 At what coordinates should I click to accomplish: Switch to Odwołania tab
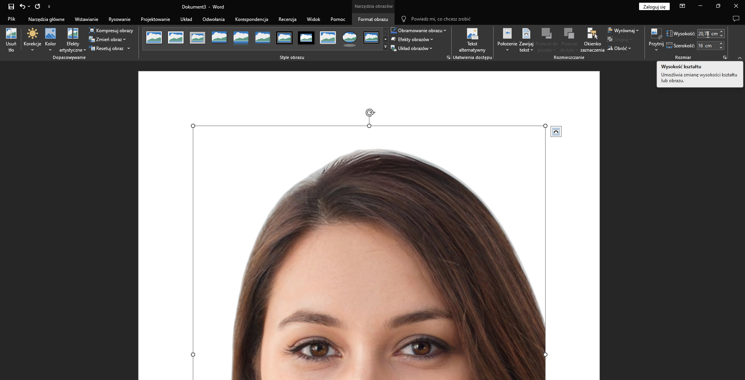213,19
